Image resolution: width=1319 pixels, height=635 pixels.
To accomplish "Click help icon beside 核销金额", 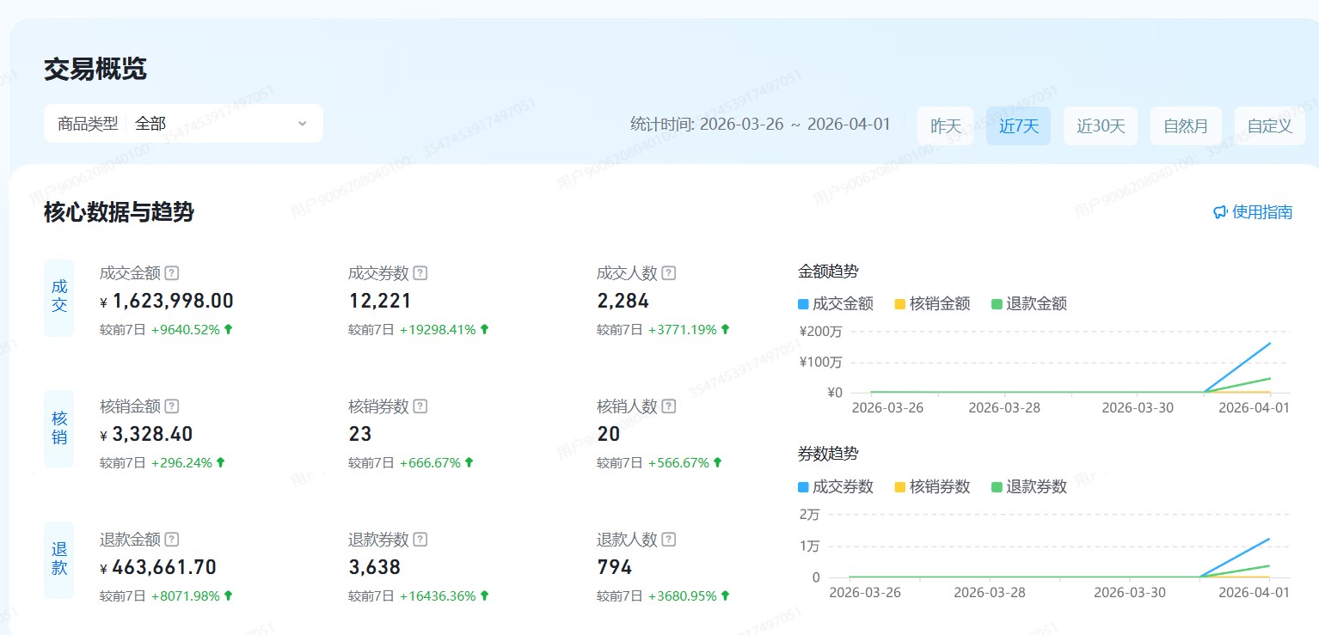I will 172,406.
